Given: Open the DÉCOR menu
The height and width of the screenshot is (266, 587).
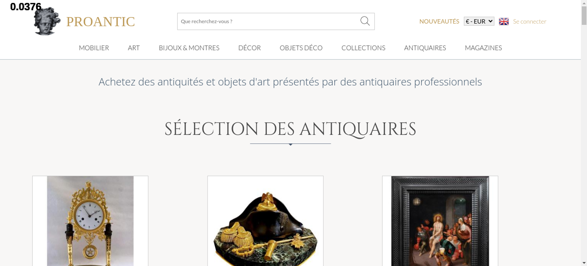Looking at the screenshot, I should [249, 48].
